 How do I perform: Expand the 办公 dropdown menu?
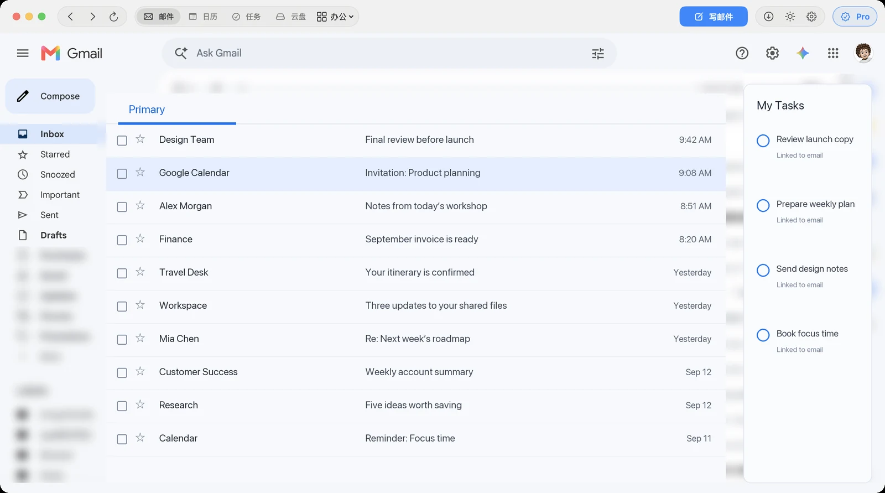(335, 17)
